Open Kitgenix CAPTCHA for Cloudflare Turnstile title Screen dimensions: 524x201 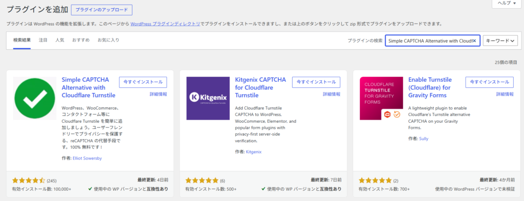coord(260,88)
